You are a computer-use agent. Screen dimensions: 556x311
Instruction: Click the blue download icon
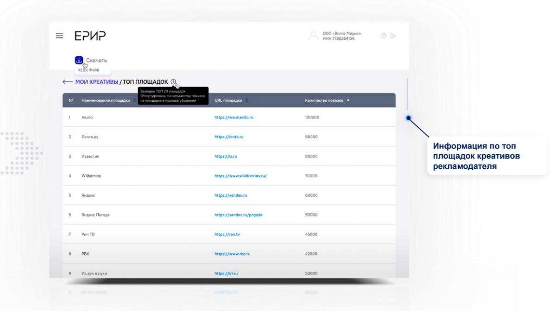tap(79, 60)
